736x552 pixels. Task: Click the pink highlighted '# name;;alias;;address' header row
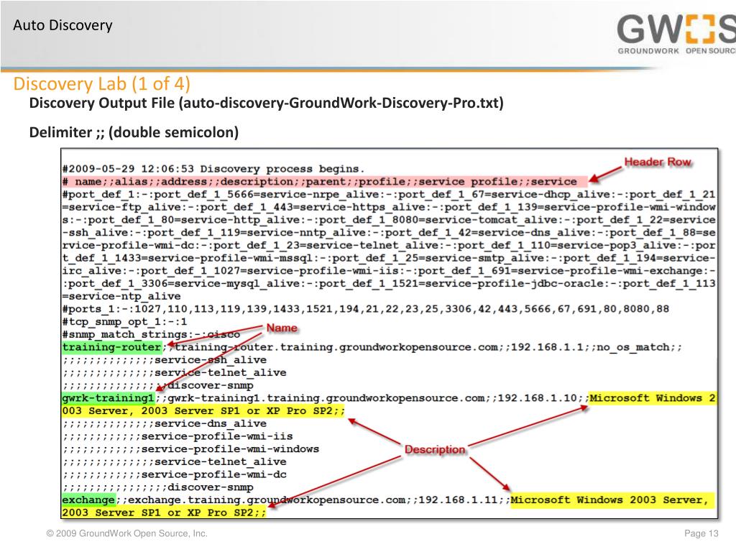tap(324, 182)
